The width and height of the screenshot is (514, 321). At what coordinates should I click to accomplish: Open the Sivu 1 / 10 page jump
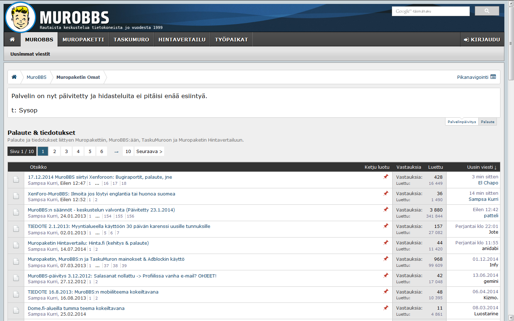click(x=22, y=151)
